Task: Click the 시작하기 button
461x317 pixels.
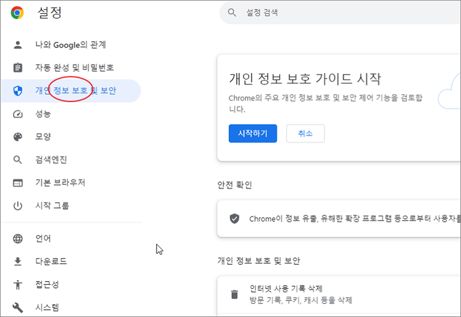Action: [x=253, y=133]
